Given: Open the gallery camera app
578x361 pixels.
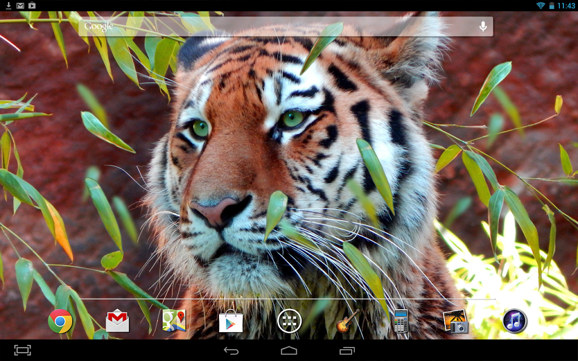Looking at the screenshot, I should 456,321.
